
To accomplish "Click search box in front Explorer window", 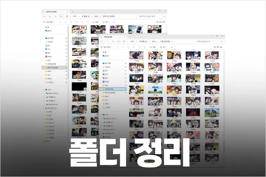I will click(x=209, y=42).
